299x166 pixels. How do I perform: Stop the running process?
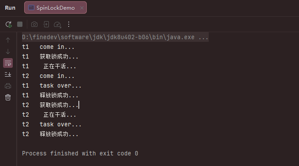pos(20,24)
